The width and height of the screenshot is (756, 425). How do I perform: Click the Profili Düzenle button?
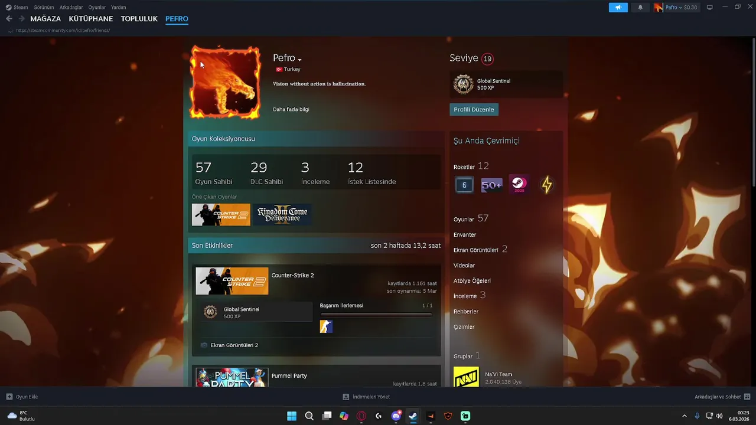(x=474, y=109)
